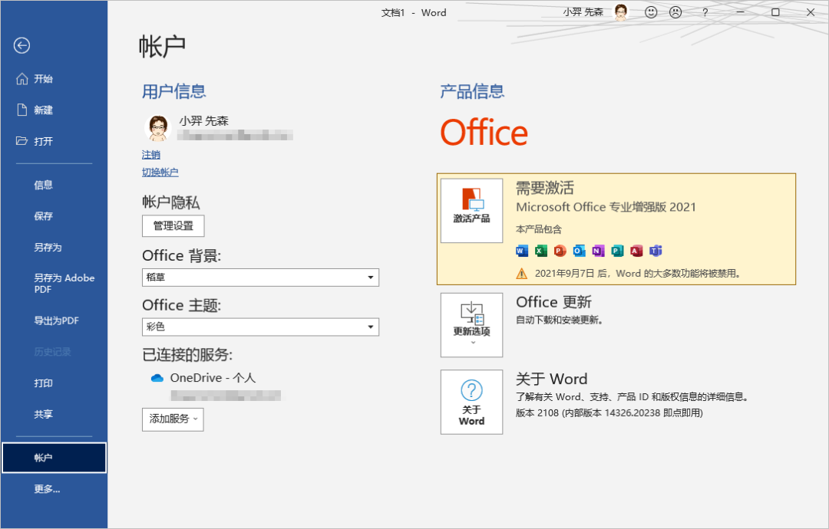
Task: Click the Outlook app icon in product list
Action: coord(579,251)
